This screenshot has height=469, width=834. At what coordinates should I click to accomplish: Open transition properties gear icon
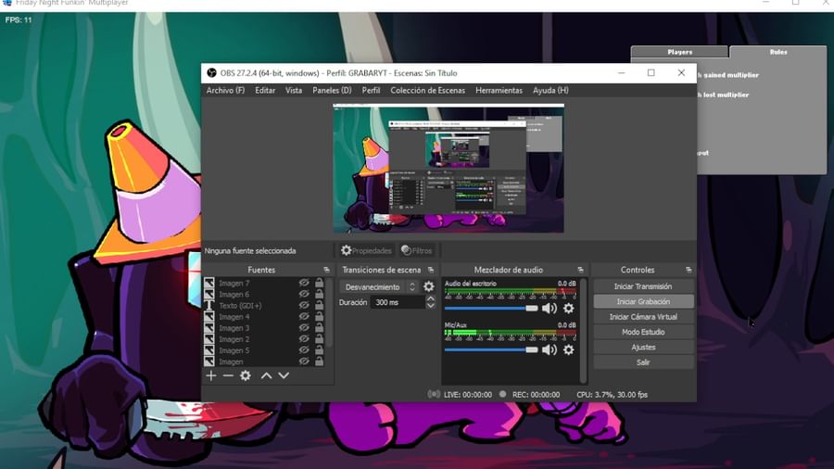(429, 287)
